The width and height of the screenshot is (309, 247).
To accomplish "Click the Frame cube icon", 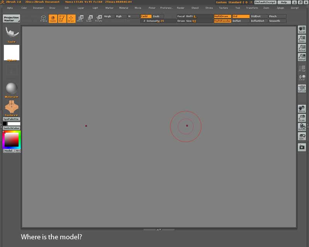I will click(44, 19).
